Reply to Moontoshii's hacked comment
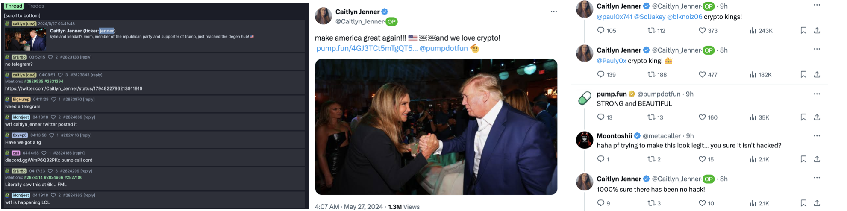 600,159
